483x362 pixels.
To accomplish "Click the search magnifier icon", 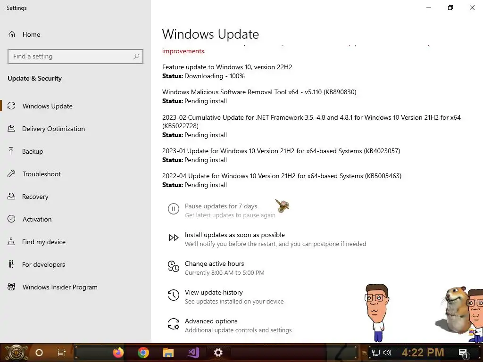I will click(x=136, y=57).
